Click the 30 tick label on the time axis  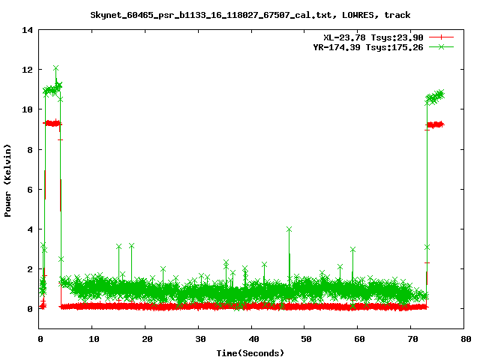pos(200,339)
